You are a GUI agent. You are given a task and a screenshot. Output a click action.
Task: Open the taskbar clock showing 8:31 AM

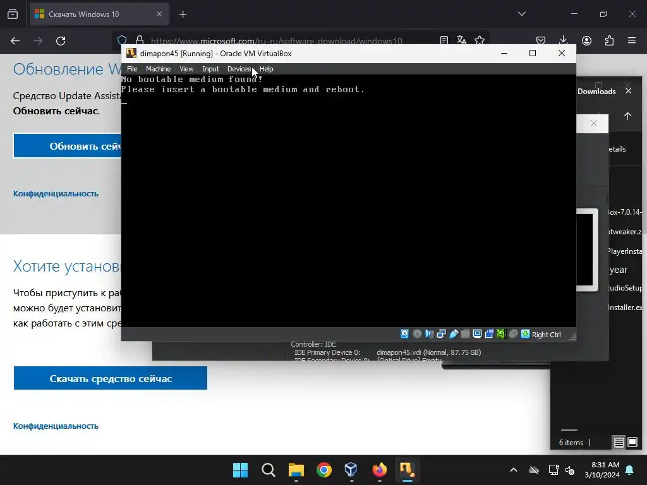tap(602, 470)
